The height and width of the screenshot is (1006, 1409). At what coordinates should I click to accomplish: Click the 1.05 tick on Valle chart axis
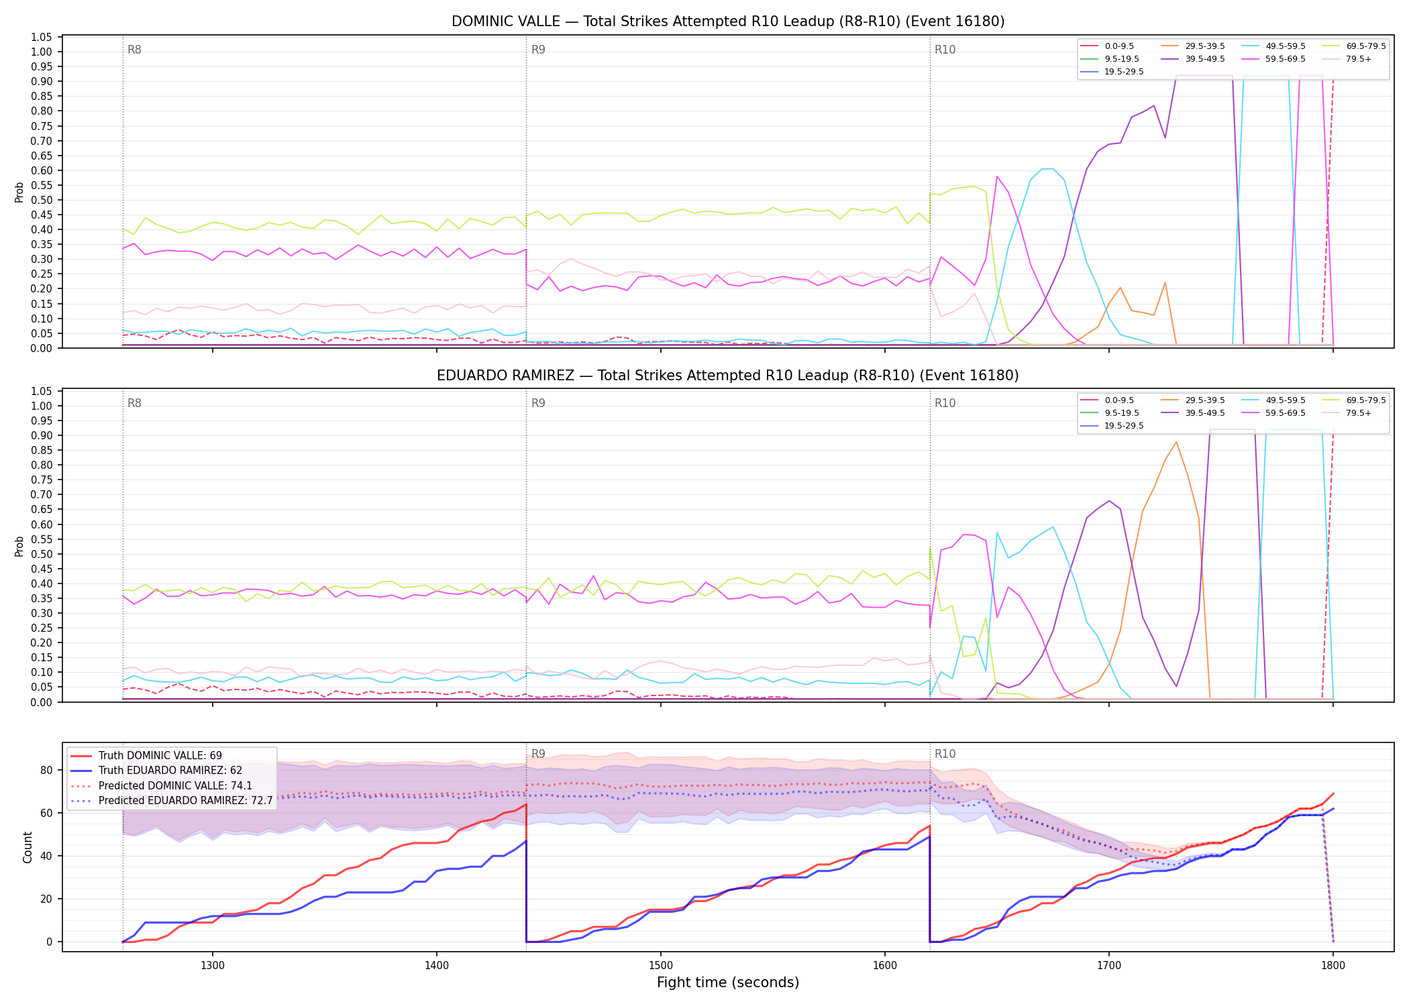[42, 37]
